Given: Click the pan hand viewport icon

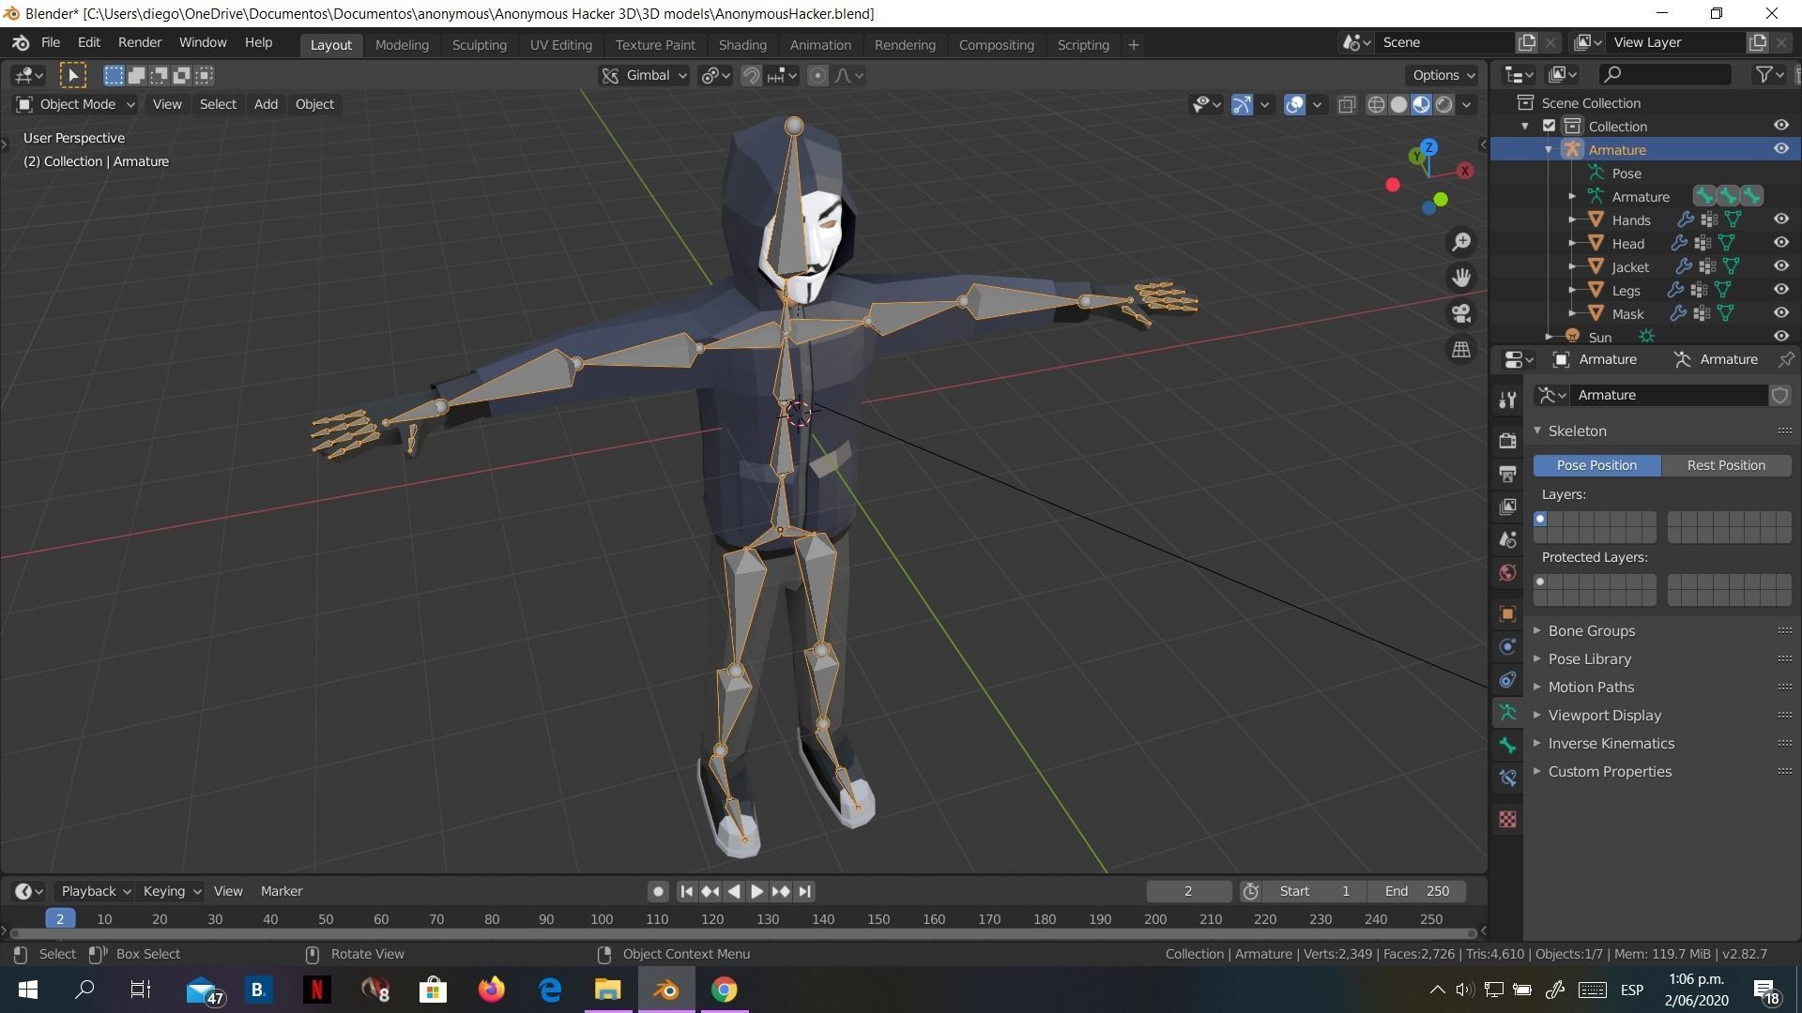Looking at the screenshot, I should pyautogui.click(x=1461, y=278).
